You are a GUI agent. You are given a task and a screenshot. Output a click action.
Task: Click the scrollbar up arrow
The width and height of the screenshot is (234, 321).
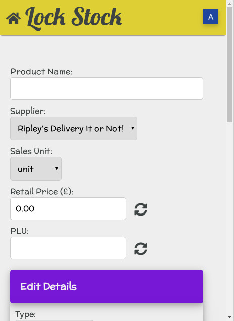230,3
